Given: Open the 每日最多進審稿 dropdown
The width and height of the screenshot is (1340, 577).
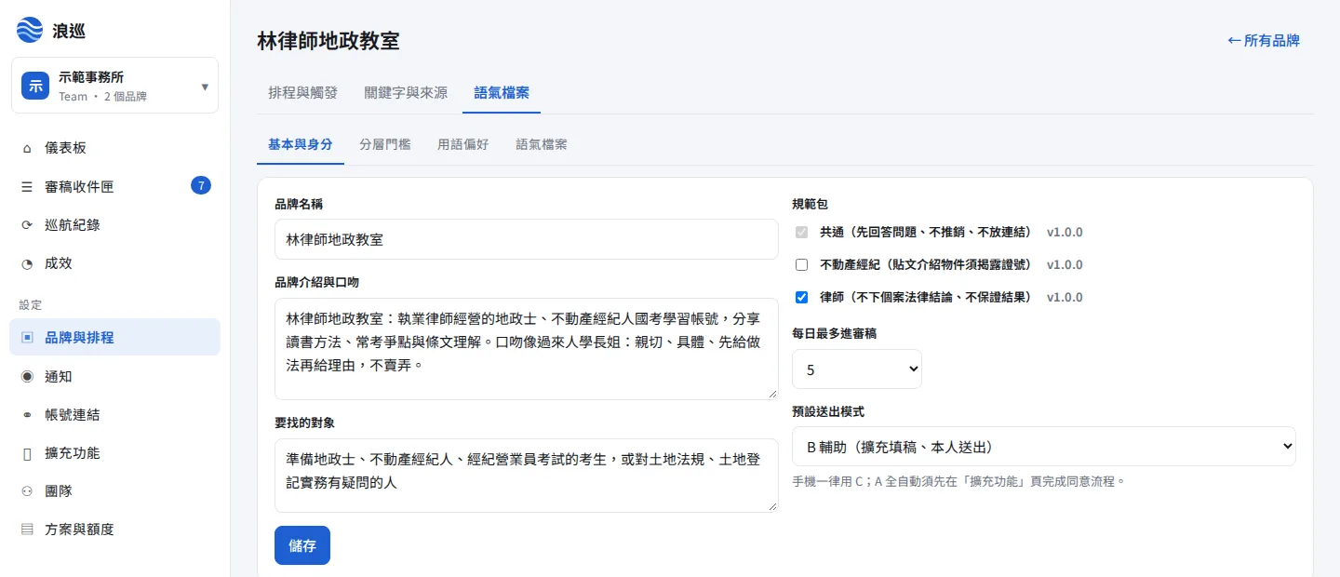Looking at the screenshot, I should [857, 369].
